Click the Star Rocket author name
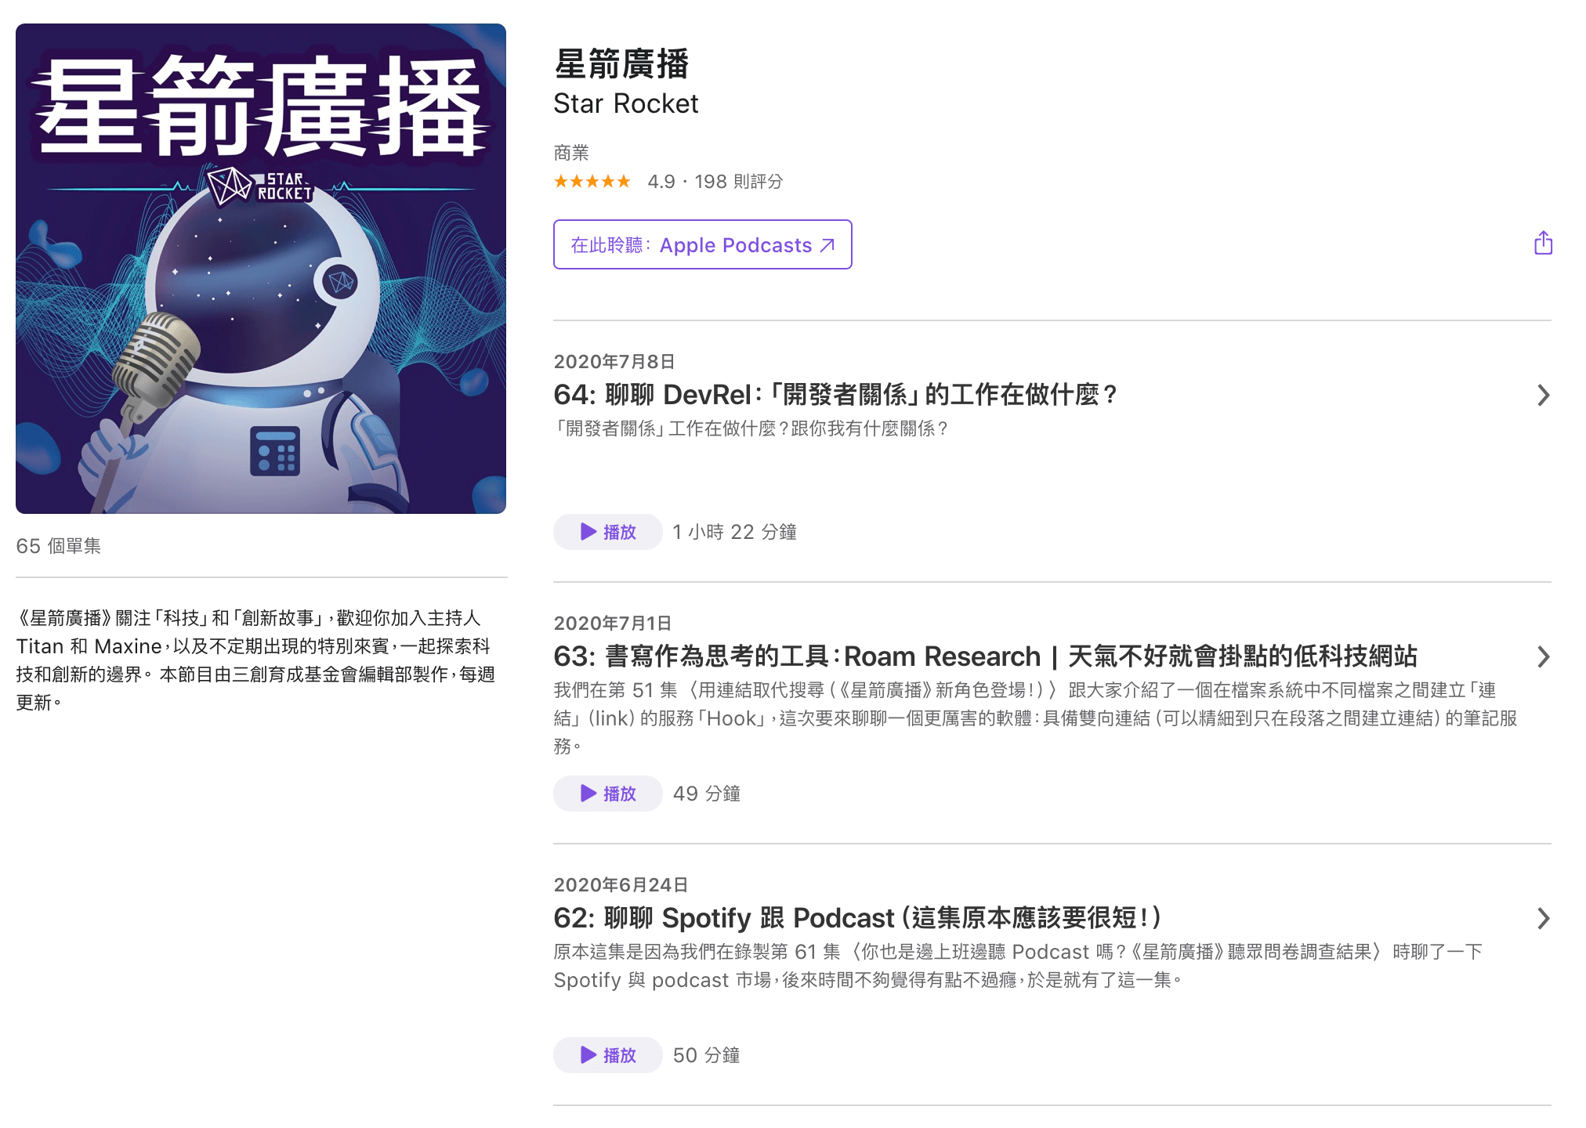The width and height of the screenshot is (1586, 1128). click(625, 103)
